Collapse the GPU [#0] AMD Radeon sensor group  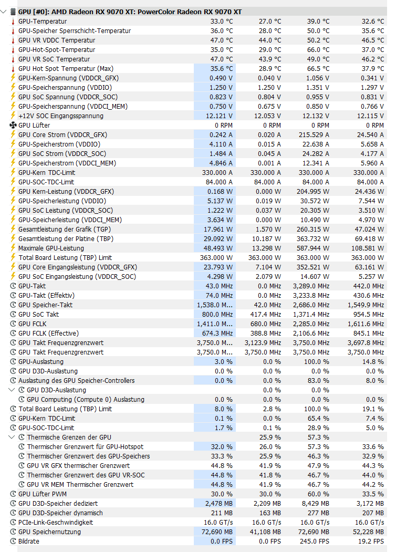pyautogui.click(x=4, y=12)
